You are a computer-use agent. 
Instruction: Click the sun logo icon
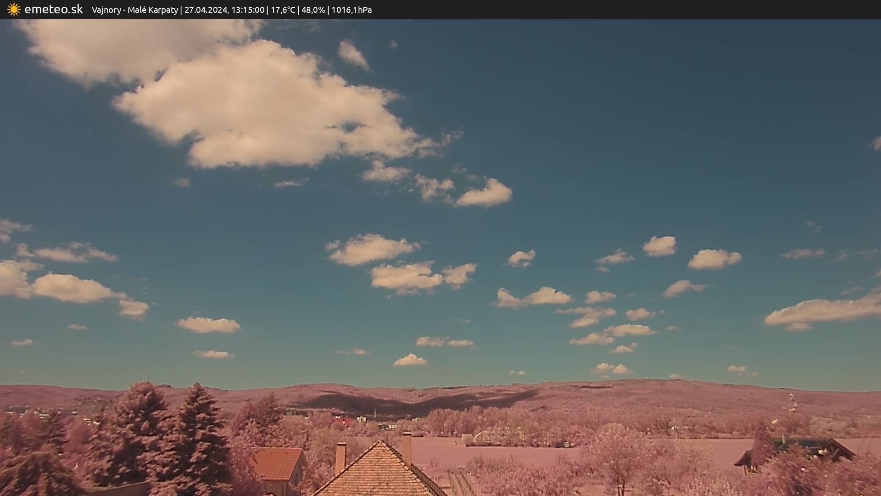point(14,10)
